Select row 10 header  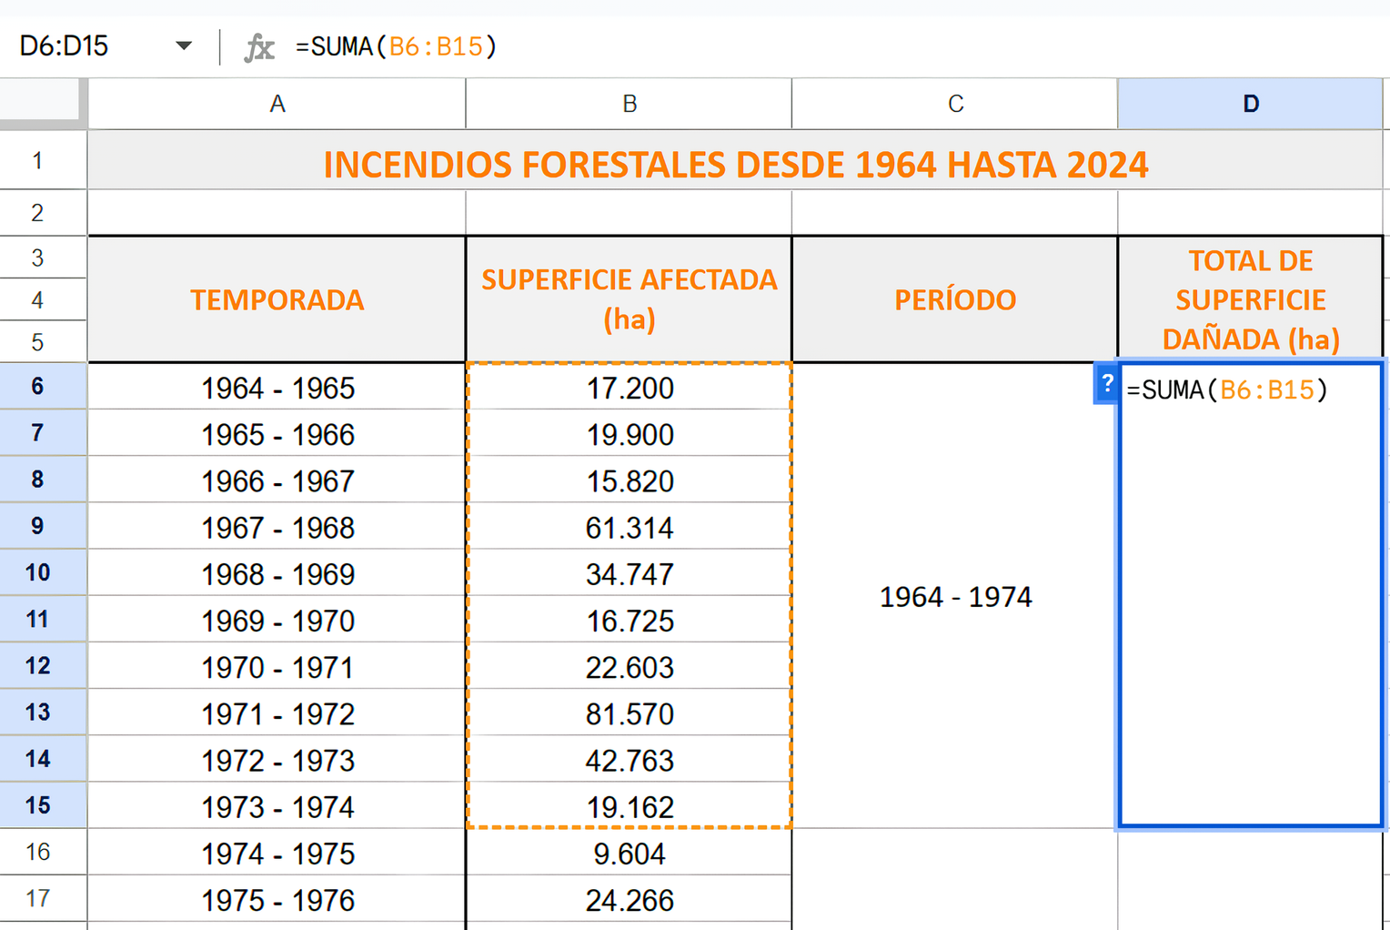click(38, 573)
